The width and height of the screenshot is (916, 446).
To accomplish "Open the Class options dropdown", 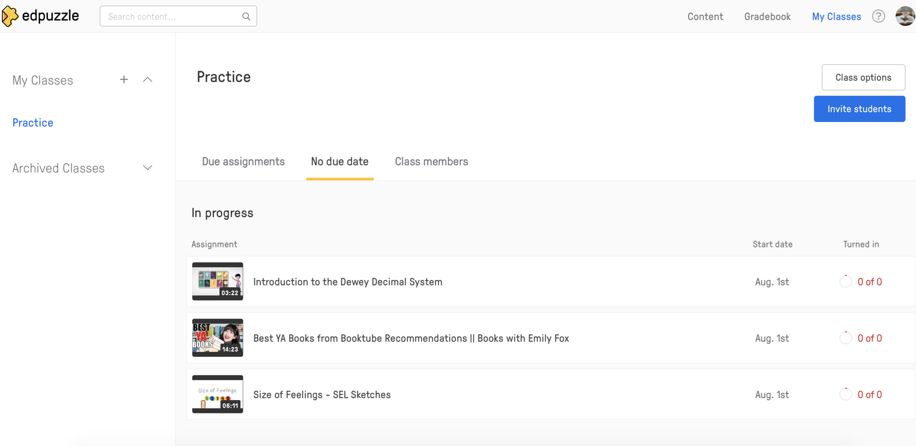I will tap(863, 77).
